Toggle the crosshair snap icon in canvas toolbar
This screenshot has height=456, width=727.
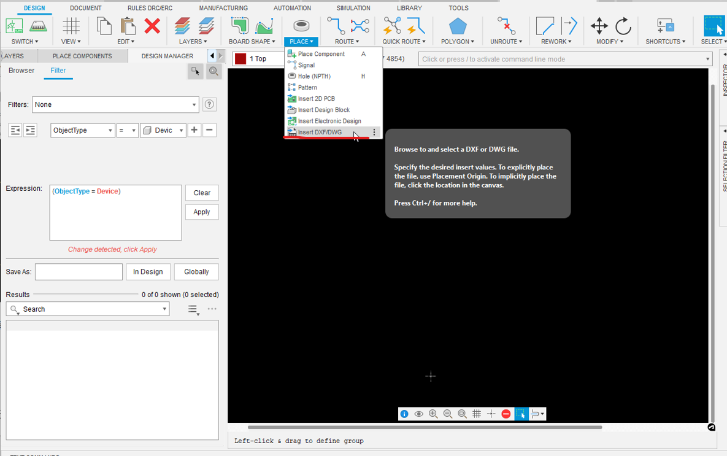491,414
